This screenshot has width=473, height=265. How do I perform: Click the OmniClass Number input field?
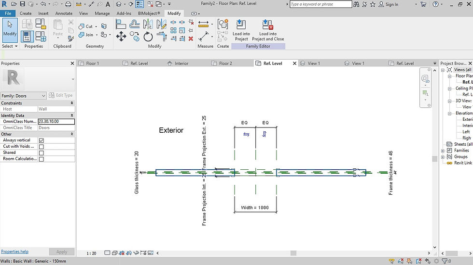(x=56, y=121)
